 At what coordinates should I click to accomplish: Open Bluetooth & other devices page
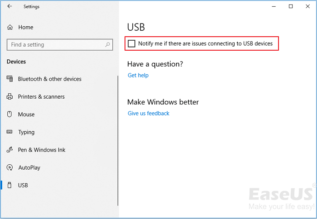pyautogui.click(x=50, y=79)
